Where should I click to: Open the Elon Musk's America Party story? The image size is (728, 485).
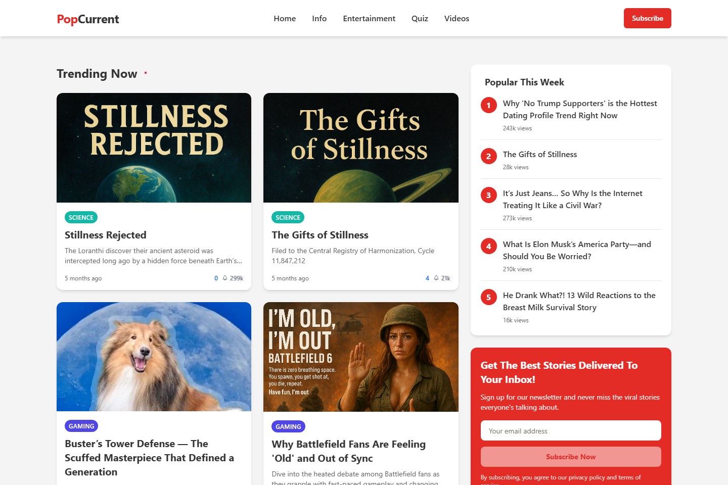point(577,250)
